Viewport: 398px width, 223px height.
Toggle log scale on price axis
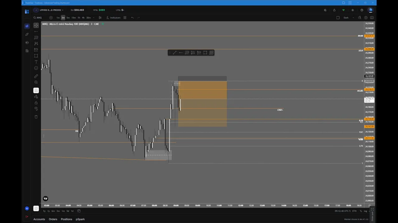pos(365,211)
